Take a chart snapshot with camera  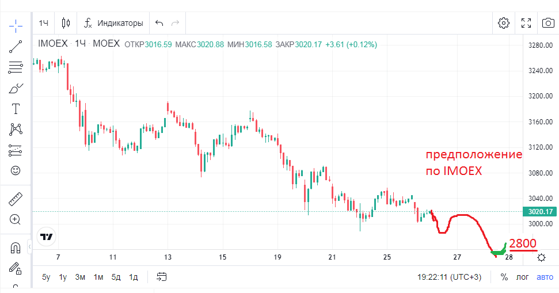pos(548,23)
